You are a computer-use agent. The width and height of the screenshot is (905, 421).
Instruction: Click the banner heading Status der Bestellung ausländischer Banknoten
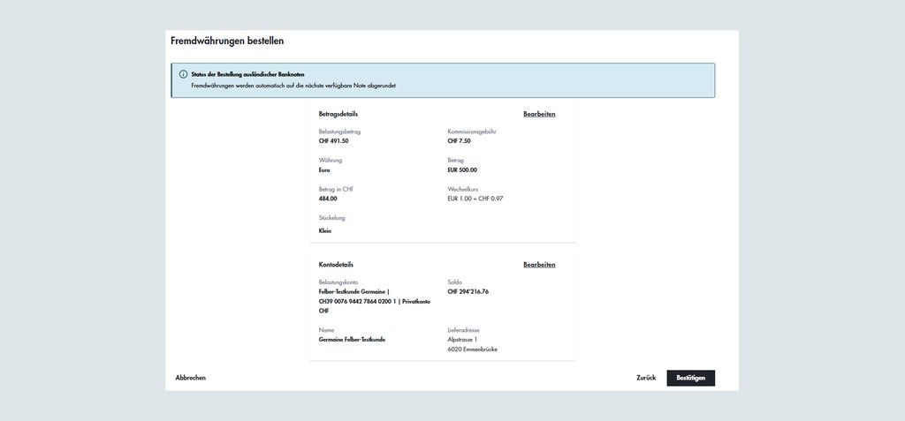pos(248,74)
